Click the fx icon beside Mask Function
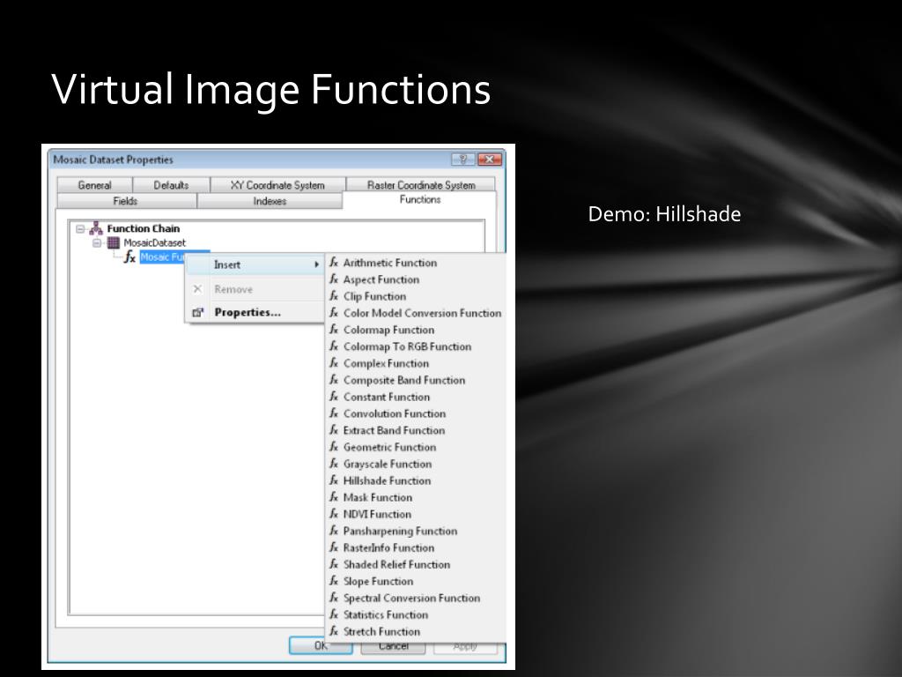 pyautogui.click(x=334, y=497)
